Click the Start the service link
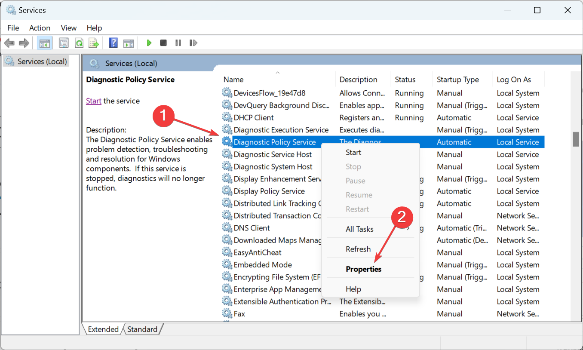Viewport: 583px width, 350px height. coord(94,101)
